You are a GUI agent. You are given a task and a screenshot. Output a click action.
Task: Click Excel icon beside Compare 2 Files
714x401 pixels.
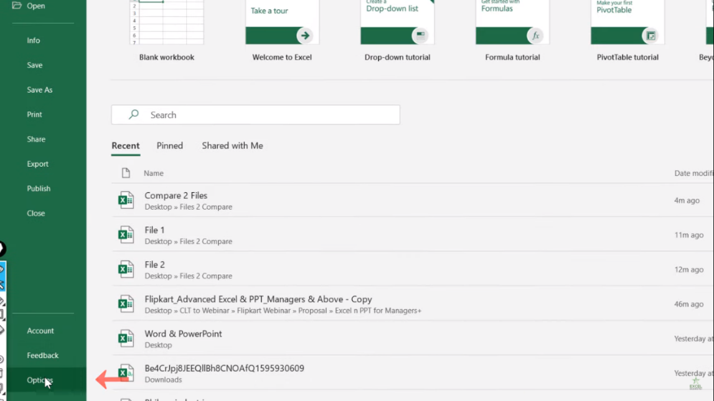[x=126, y=200]
